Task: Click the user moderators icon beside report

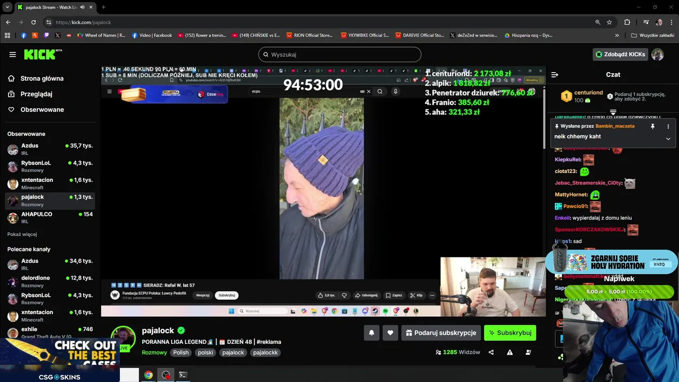Action: coord(528,352)
